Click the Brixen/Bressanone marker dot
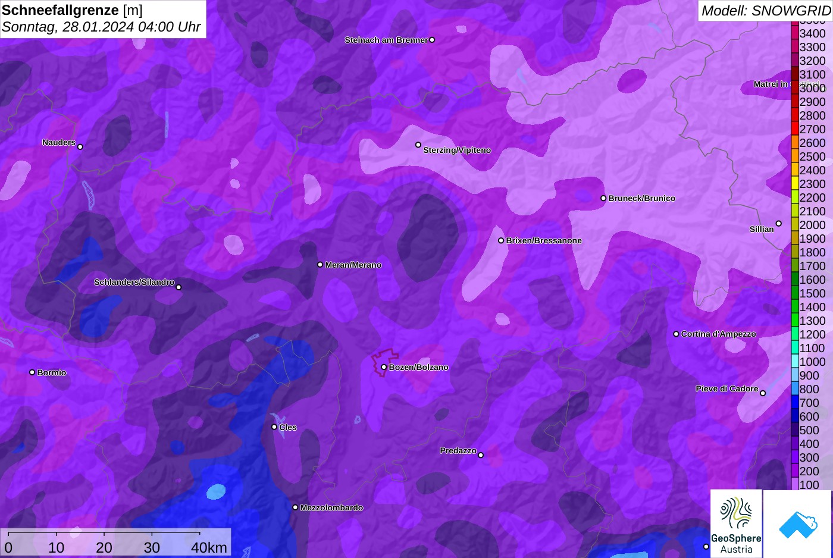Viewport: 833px width, 558px height. (501, 240)
